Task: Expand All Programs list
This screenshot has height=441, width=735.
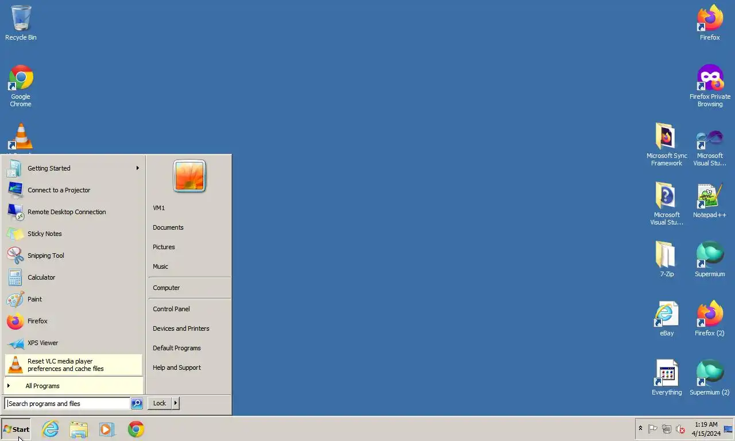Action: pos(73,386)
